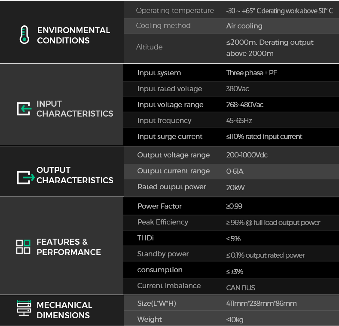Select the INPUT CHARACTERISTICS heading
The height and width of the screenshot is (326, 339).
[75, 109]
